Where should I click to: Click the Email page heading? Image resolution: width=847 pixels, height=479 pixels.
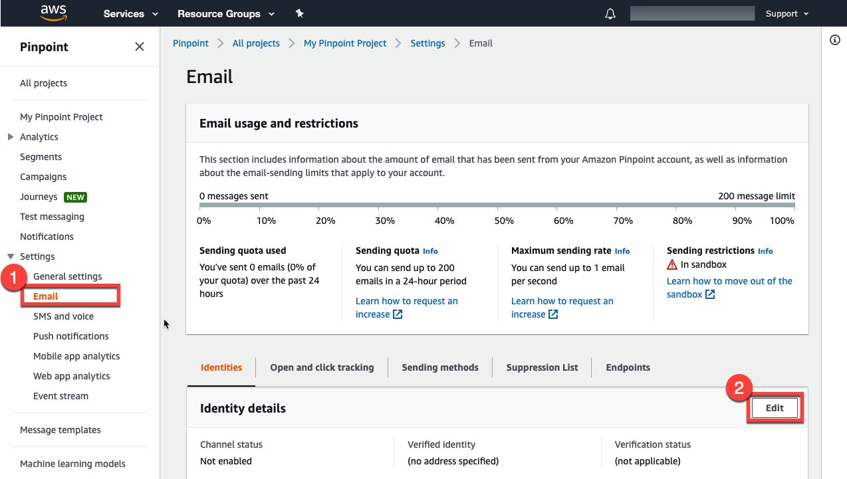click(209, 76)
